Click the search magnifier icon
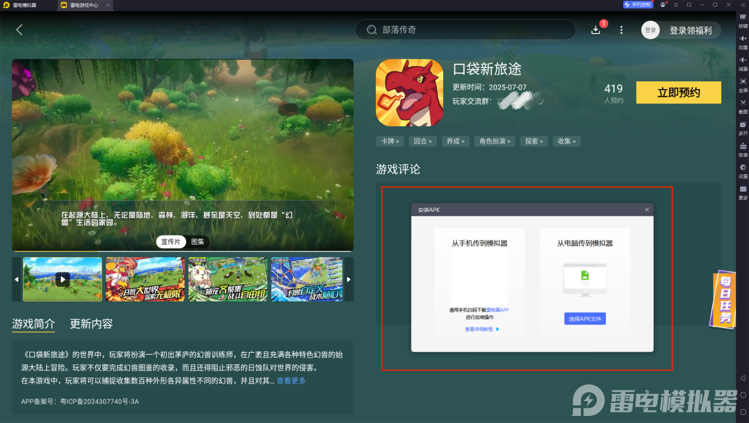The height and width of the screenshot is (423, 749). pyautogui.click(x=372, y=29)
